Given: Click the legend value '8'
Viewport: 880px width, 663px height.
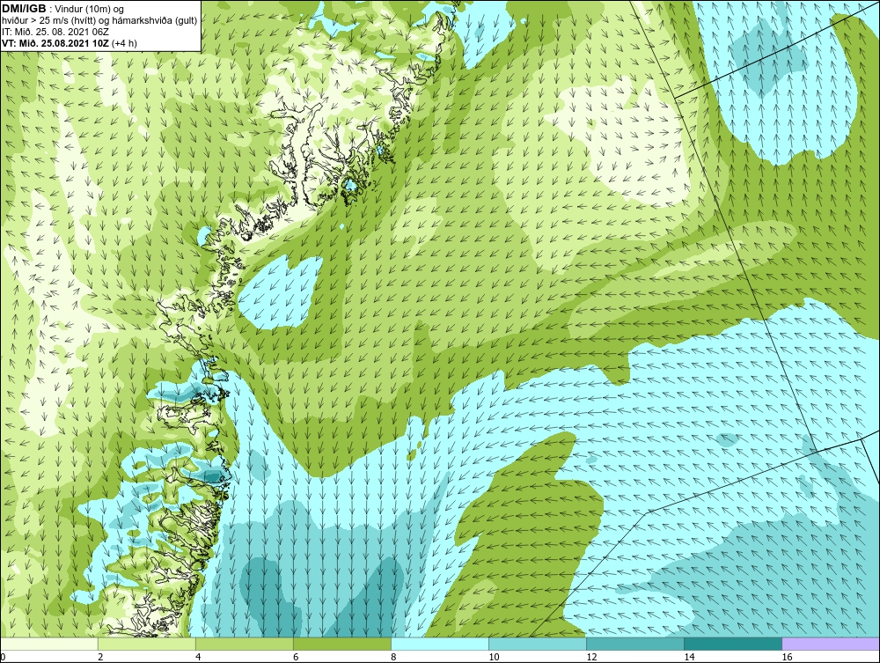Looking at the screenshot, I should (393, 657).
